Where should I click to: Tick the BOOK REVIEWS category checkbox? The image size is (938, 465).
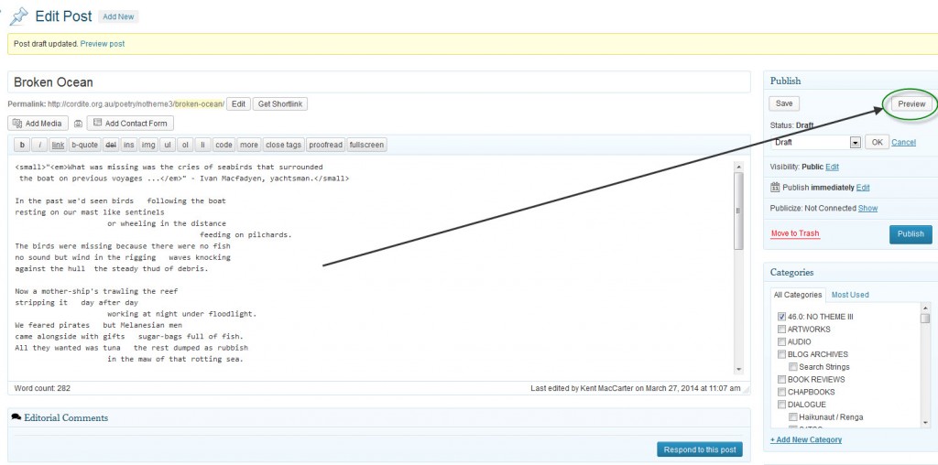(781, 379)
